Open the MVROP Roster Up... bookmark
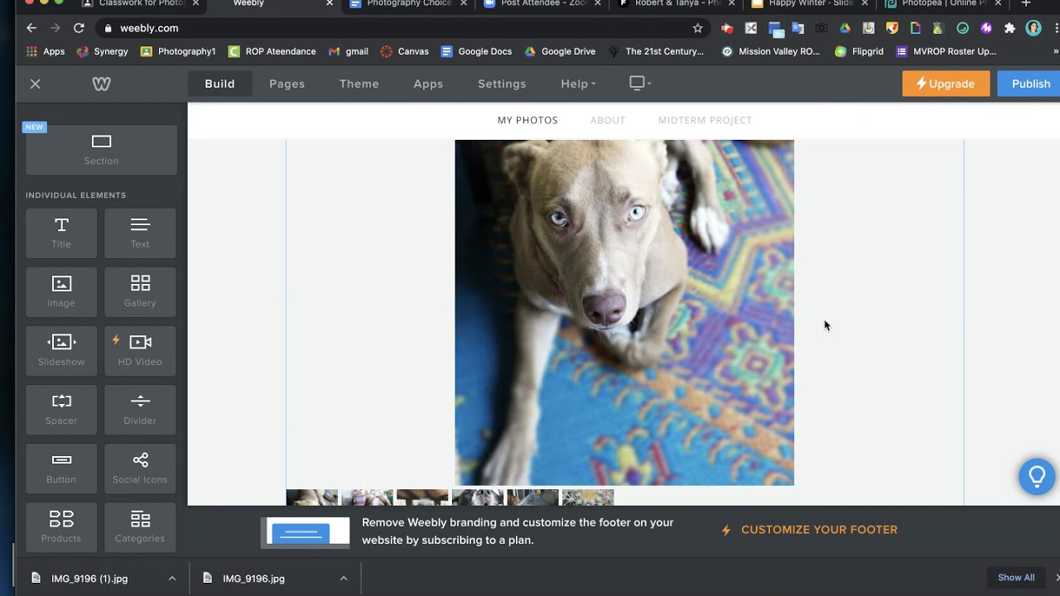The width and height of the screenshot is (1060, 596). click(x=946, y=51)
